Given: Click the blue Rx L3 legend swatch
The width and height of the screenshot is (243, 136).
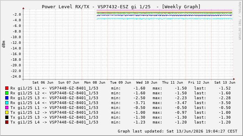Looking at the screenshot, I should (x=7, y=98).
